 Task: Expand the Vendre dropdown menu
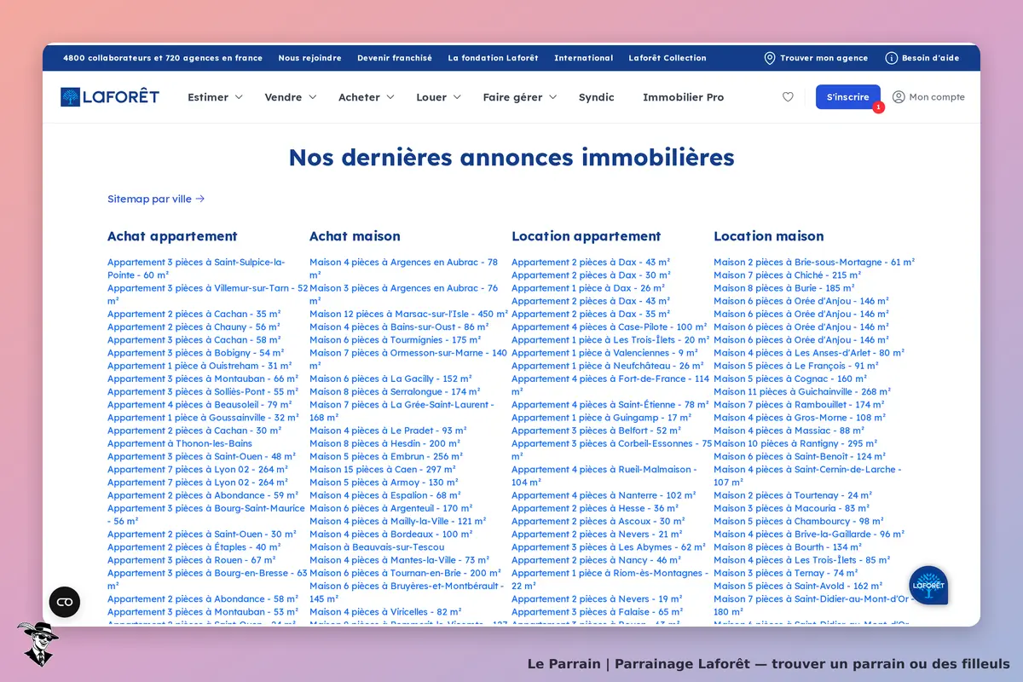click(x=291, y=97)
